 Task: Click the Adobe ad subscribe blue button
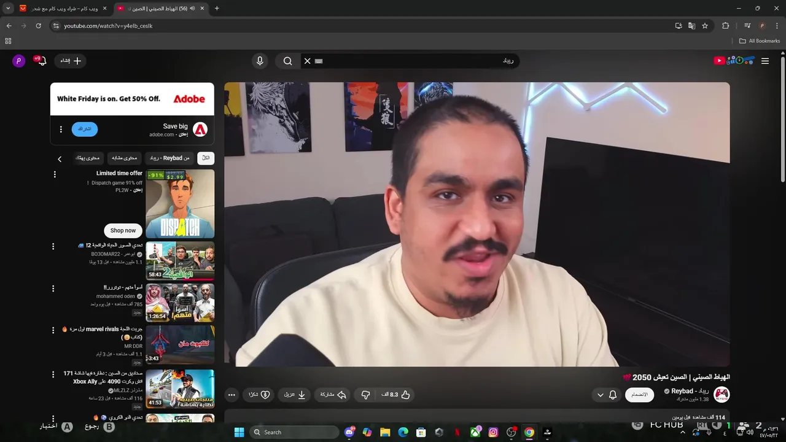85,129
